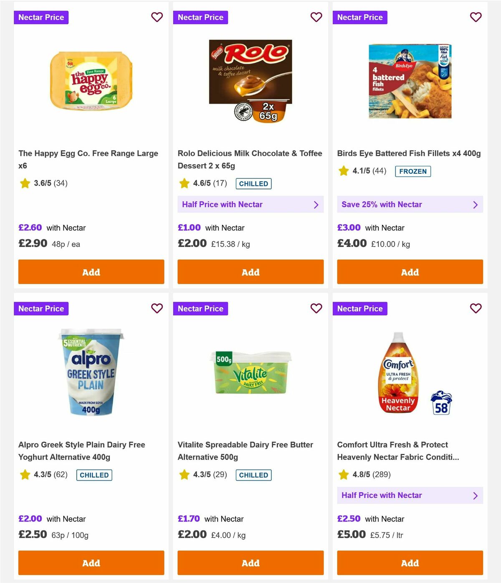Favourite the Vitalite spreadable butter
Image resolution: width=501 pixels, height=583 pixels.
316,308
